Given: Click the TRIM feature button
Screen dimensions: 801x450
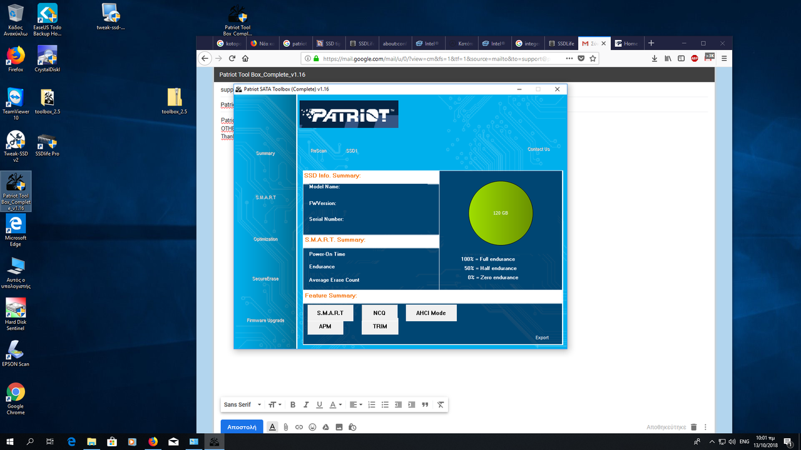Looking at the screenshot, I should coord(380,327).
